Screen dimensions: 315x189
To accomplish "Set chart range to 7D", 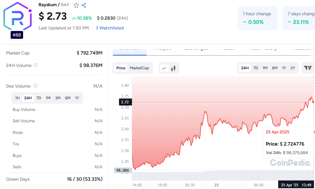I will pos(256,68).
